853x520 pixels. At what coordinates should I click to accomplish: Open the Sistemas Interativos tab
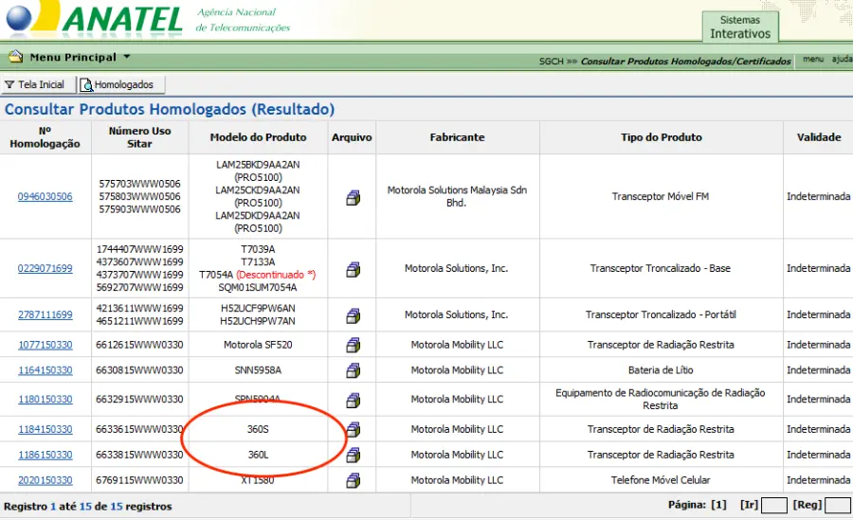coord(740,27)
